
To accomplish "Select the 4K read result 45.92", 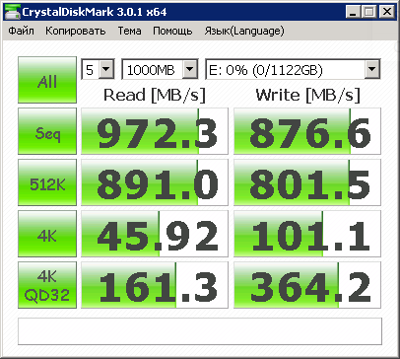I will 155,234.
